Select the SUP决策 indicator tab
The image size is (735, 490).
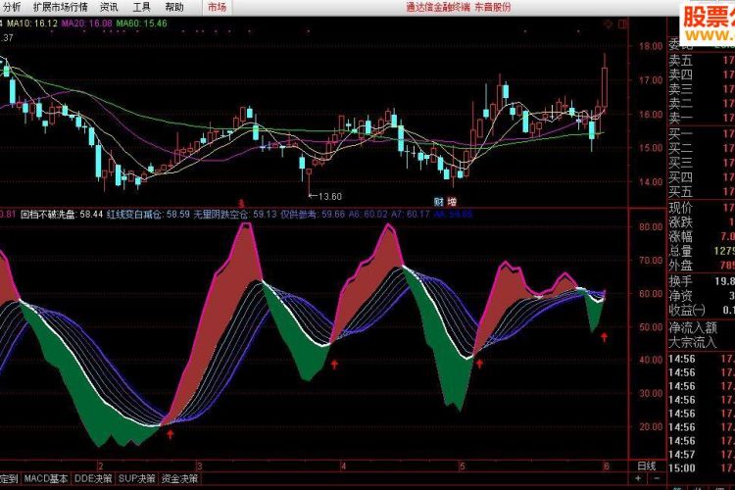(x=136, y=479)
